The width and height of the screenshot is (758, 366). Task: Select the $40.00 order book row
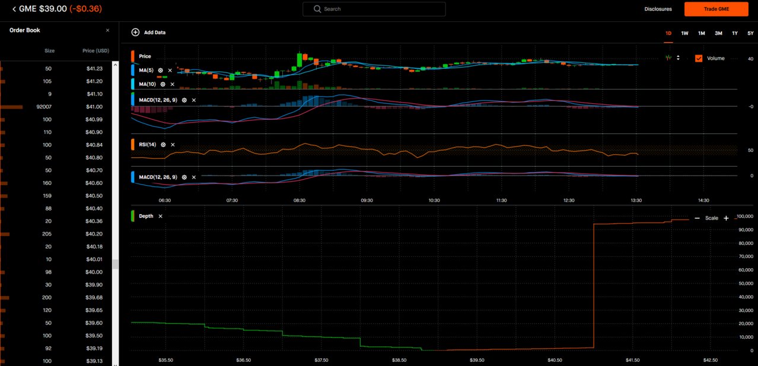point(56,272)
